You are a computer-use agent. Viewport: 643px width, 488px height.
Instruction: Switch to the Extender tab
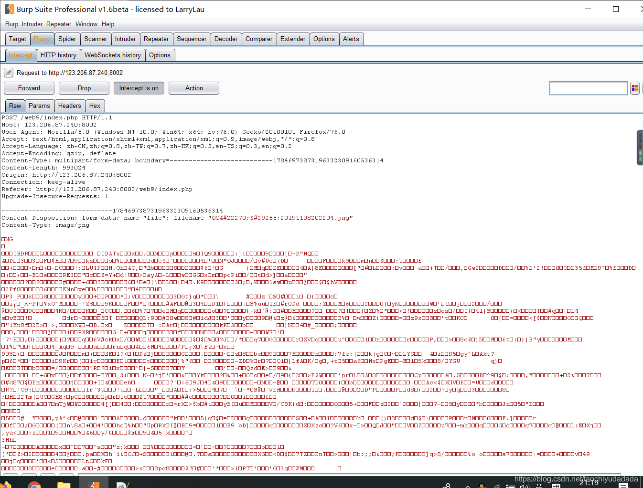coord(293,39)
